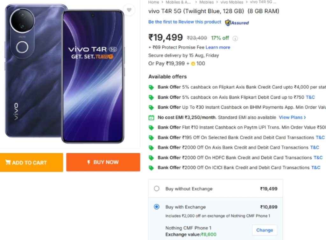Click the lightning icon on BUY NOW
Screen dimensions: 326x240
point(89,163)
